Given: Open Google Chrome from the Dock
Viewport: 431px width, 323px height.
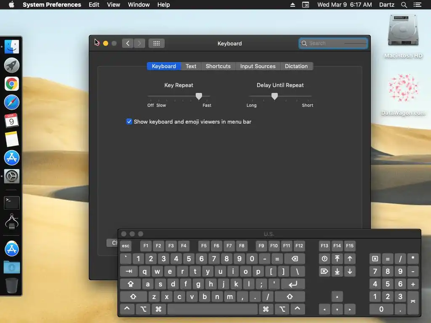Looking at the screenshot, I should coord(11,84).
